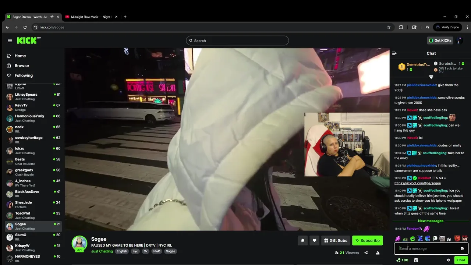Report stream via warning triangle icon
This screenshot has height=265, width=471.
(378, 253)
